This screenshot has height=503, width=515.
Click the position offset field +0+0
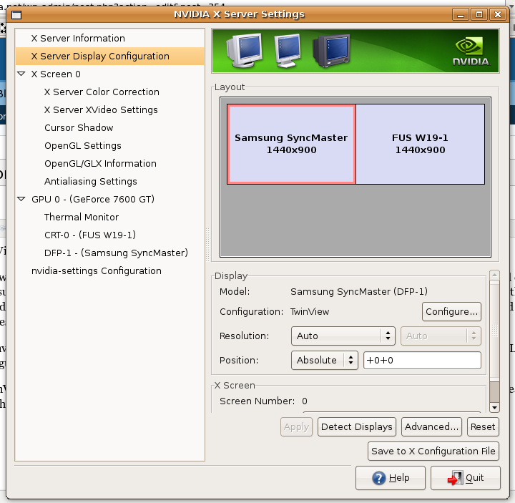click(x=422, y=361)
